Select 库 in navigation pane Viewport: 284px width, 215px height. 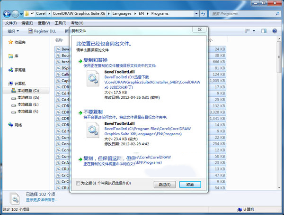pyautogui.click(x=13, y=56)
